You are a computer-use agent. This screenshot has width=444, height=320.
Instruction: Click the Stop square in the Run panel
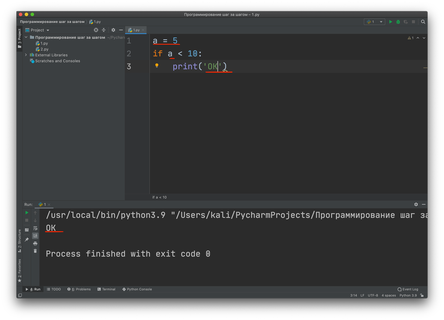click(27, 220)
